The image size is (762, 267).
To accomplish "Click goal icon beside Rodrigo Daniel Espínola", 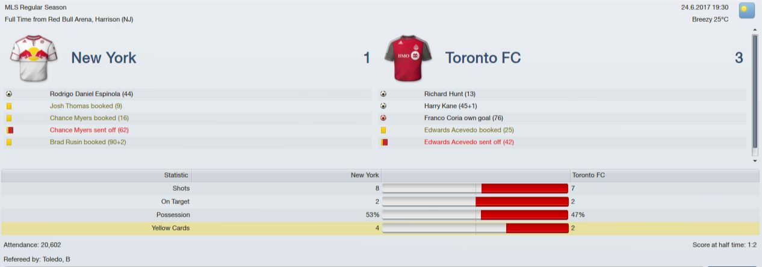I will pyautogui.click(x=9, y=94).
